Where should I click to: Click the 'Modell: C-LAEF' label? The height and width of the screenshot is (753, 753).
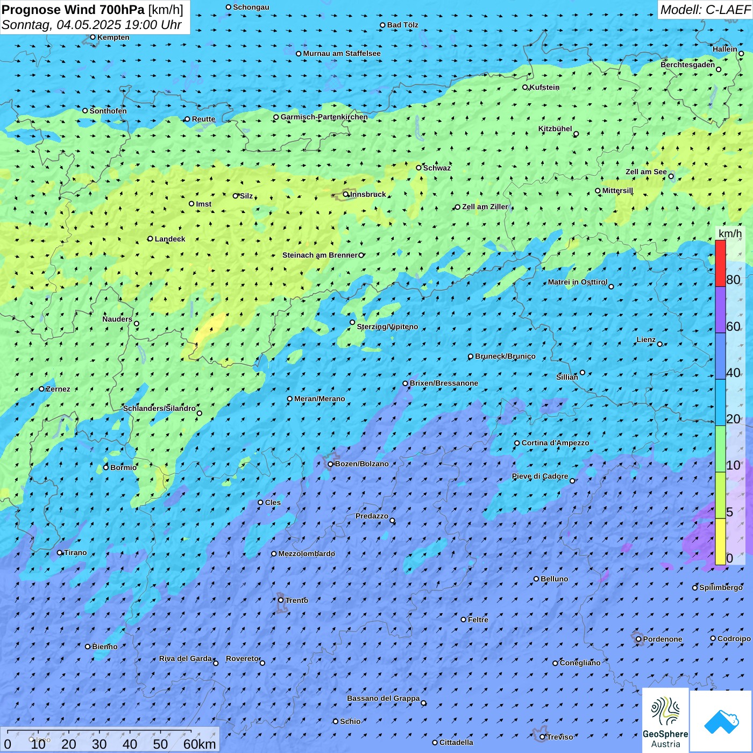[x=705, y=10]
